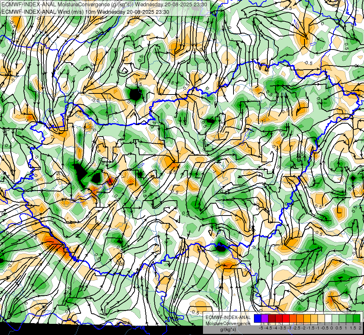Click the 2 tick label on the colorbar

[x=360, y=328]
